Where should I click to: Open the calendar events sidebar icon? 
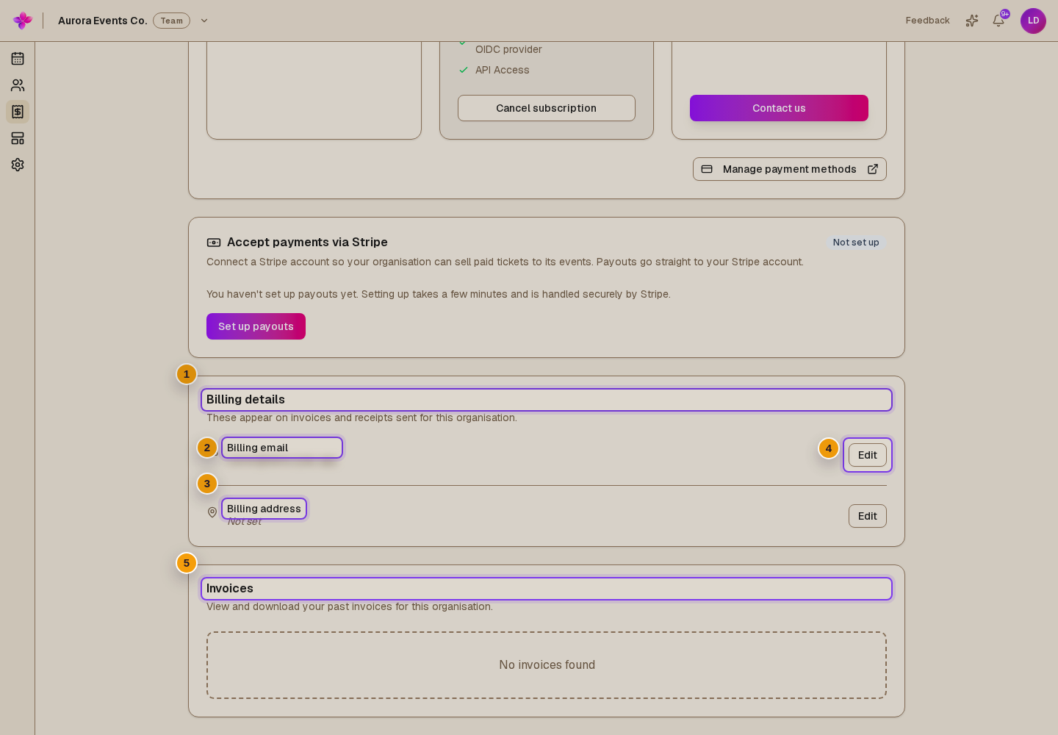(x=18, y=59)
